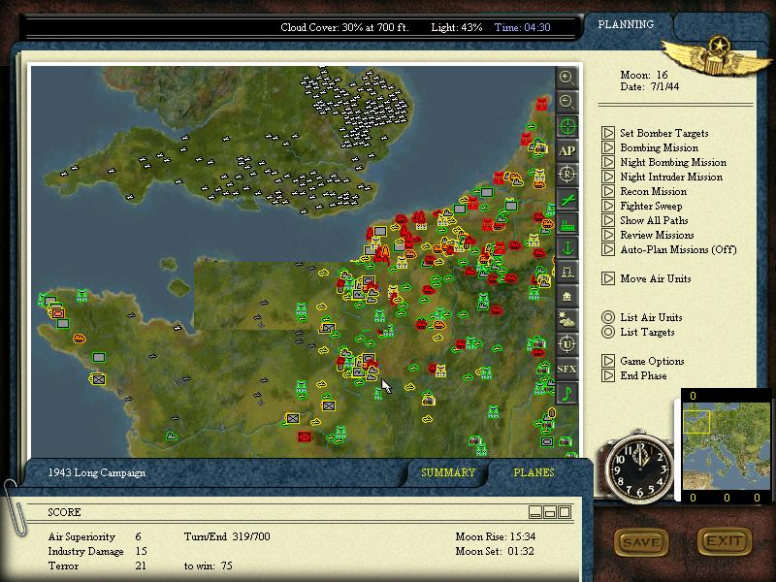Set SCORE panel to medium size icon
Viewport: 776px width, 582px height.
click(550, 512)
